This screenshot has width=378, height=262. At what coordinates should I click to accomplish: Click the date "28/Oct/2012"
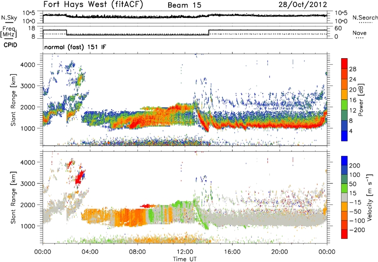[303, 5]
